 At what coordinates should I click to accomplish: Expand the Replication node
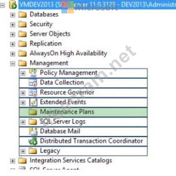click(12, 44)
